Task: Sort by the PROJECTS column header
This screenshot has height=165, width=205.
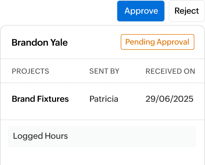Action: (x=30, y=71)
